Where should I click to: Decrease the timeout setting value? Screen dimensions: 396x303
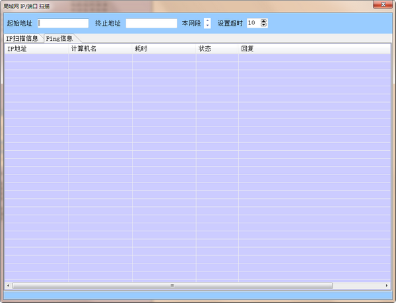(263, 25)
